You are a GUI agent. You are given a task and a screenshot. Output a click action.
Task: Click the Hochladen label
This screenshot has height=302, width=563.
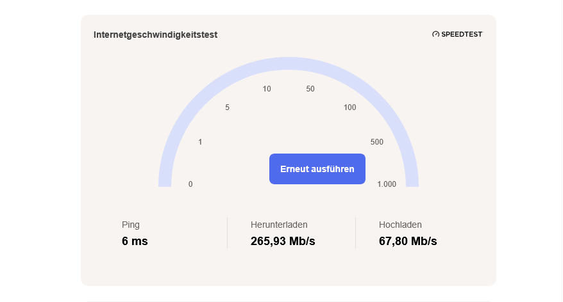[400, 225]
